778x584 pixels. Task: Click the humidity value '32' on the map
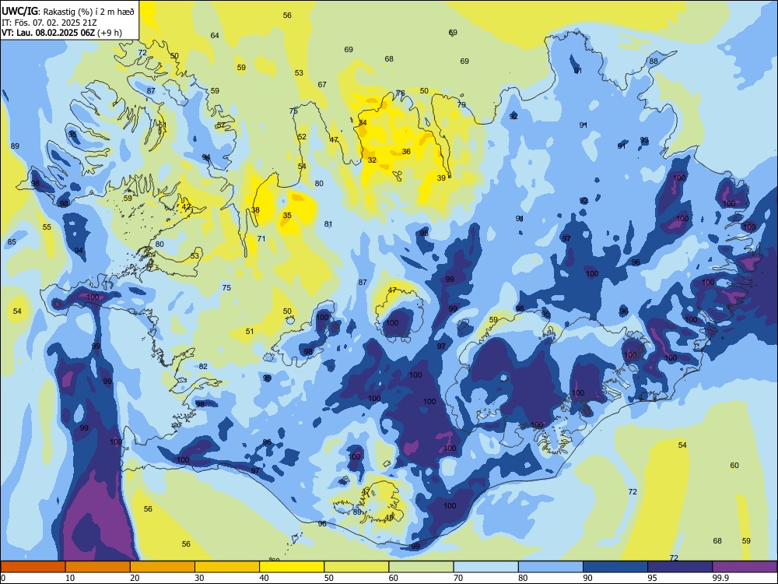[372, 160]
